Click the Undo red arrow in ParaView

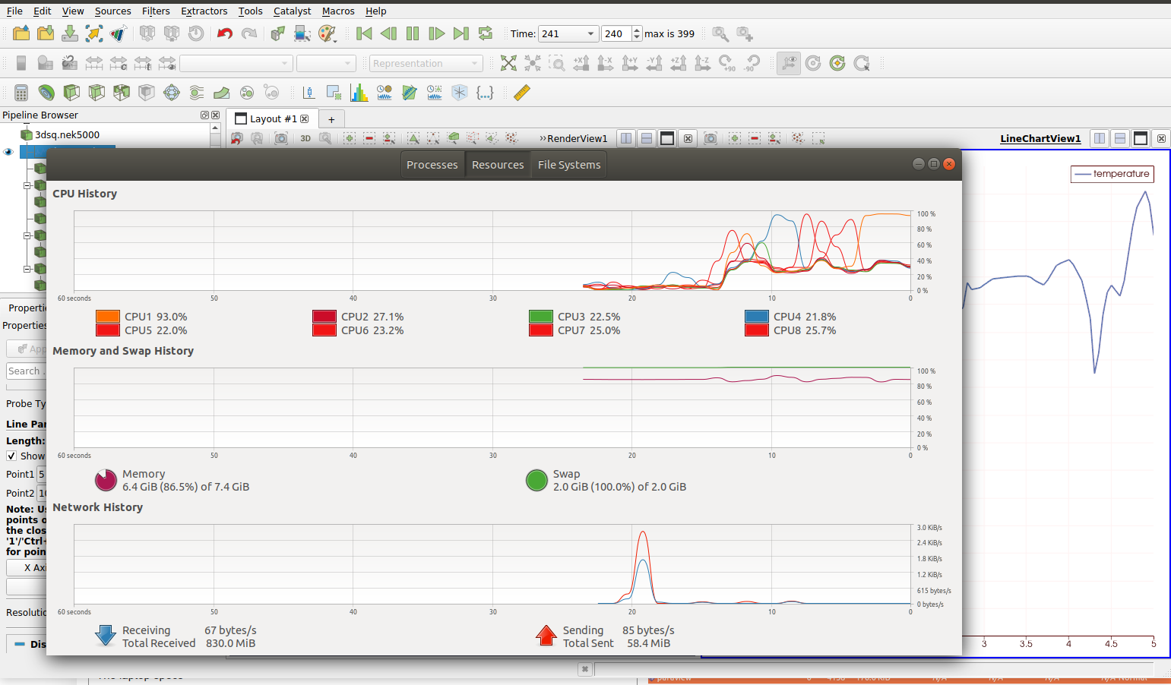224,33
